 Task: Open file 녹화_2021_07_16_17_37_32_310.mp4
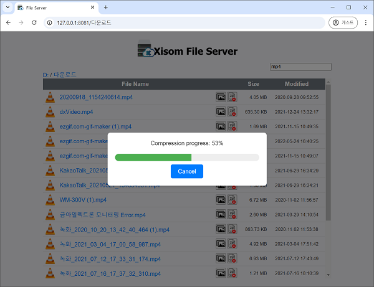coord(110,273)
